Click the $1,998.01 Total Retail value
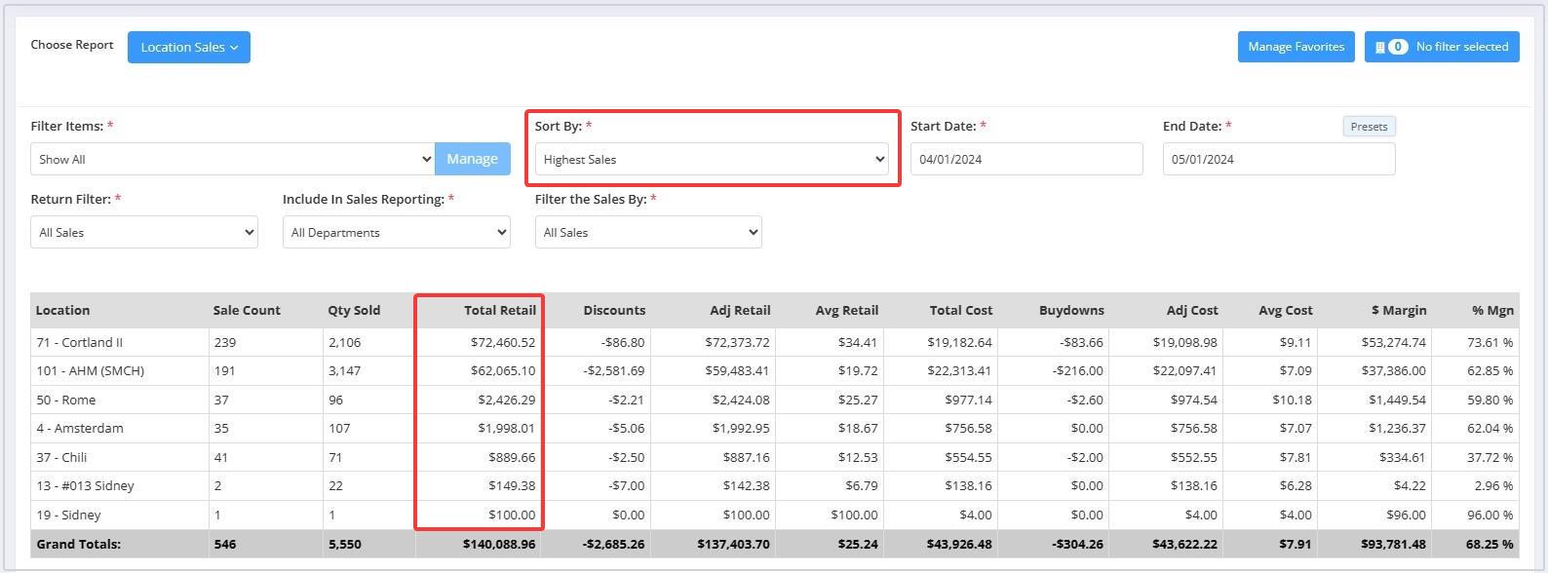This screenshot has height=573, width=1548. [506, 428]
